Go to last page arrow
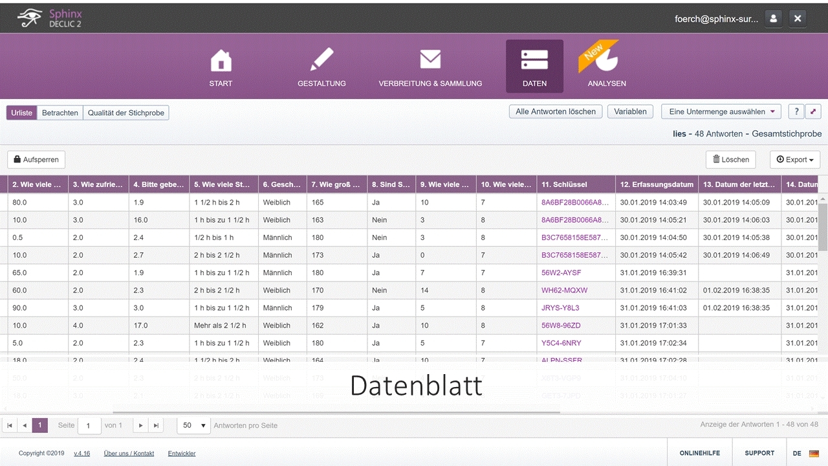Screen dimensions: 828x466 pyautogui.click(x=156, y=425)
